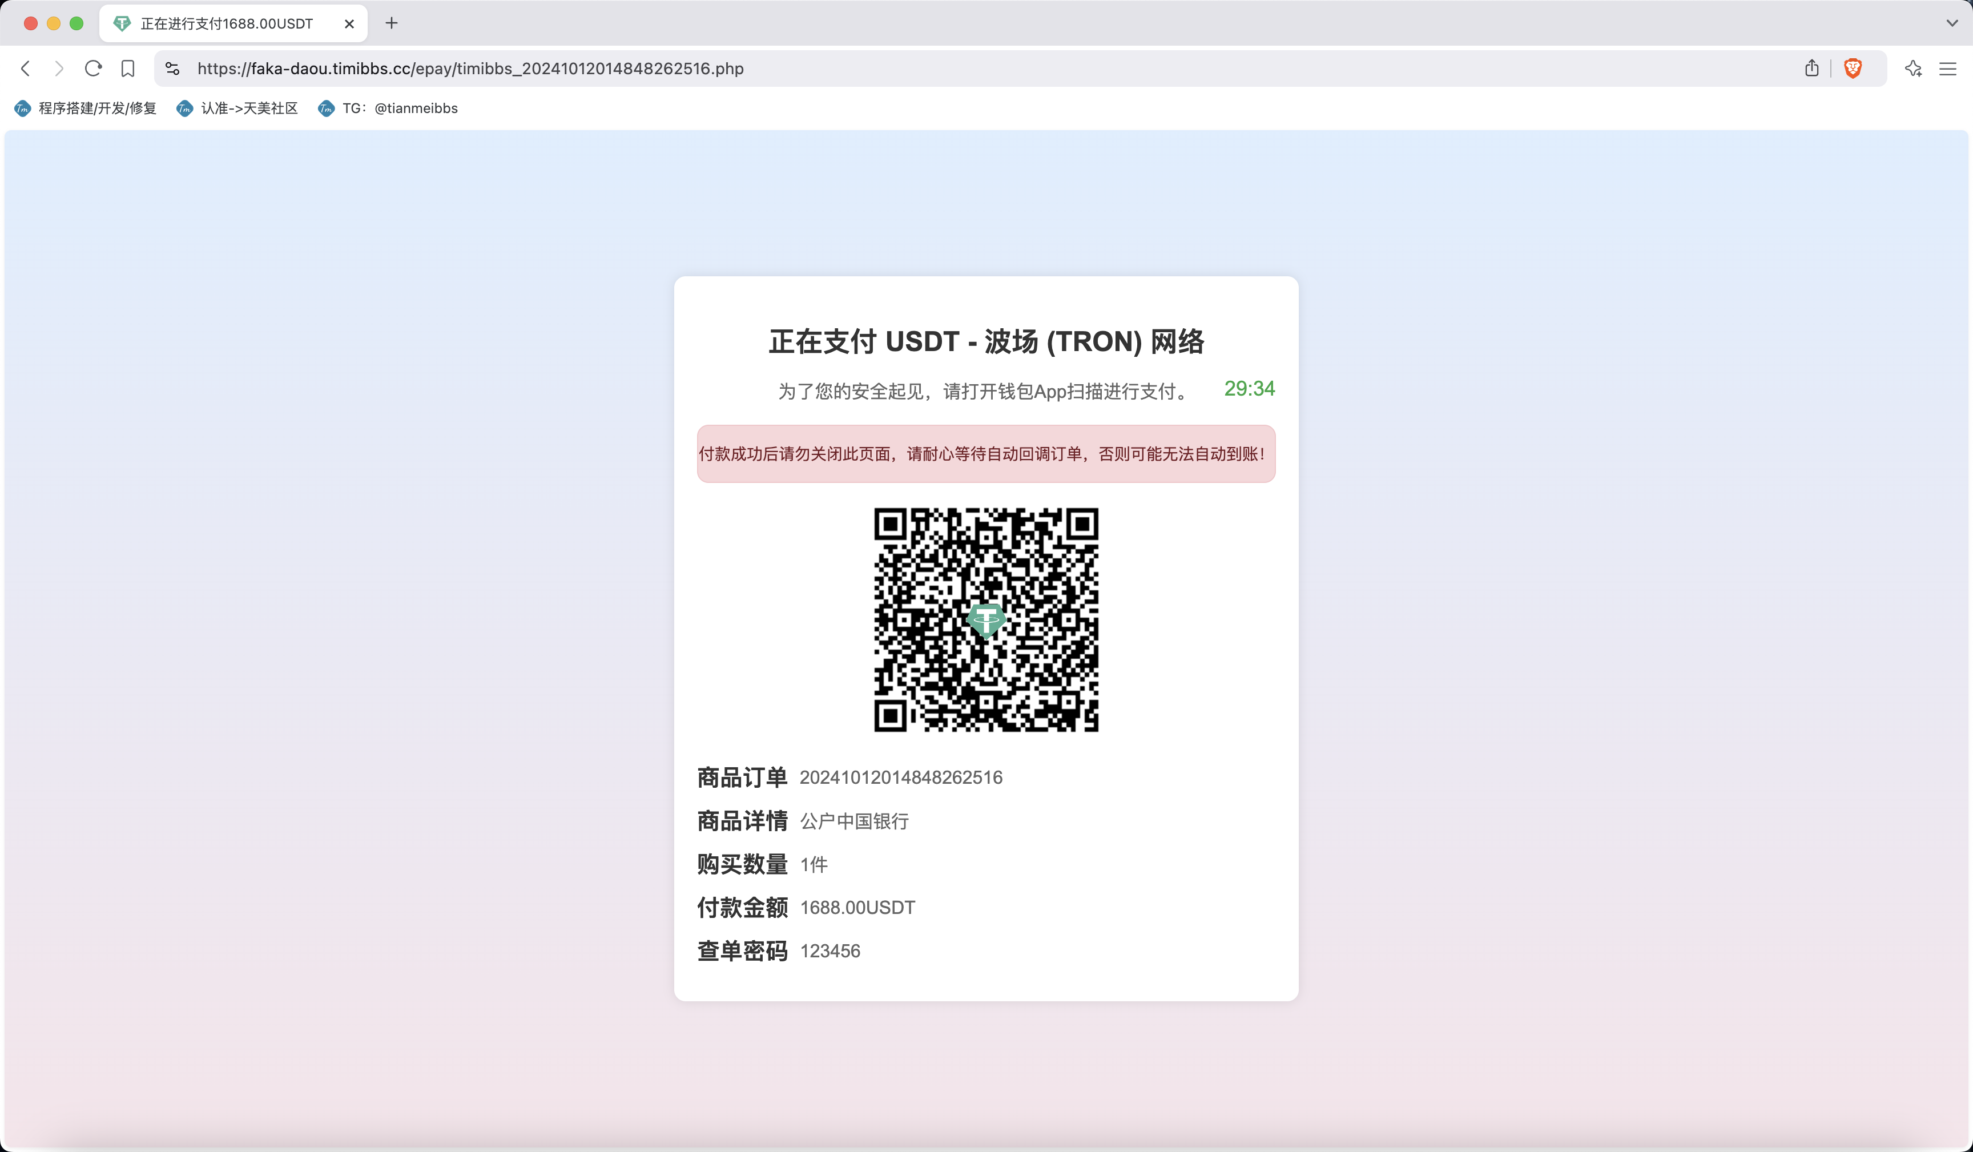The width and height of the screenshot is (1973, 1152).
Task: Open a new tab with plus button
Action: click(392, 23)
